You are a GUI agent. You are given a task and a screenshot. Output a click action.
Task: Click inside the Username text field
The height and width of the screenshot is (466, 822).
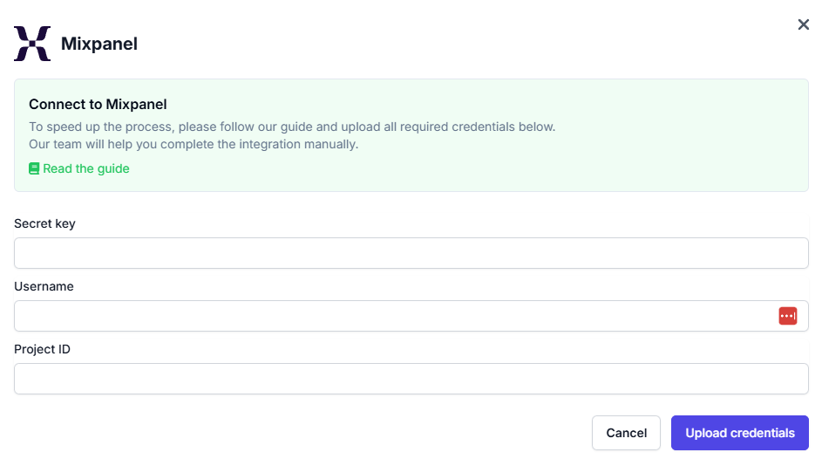click(392, 316)
